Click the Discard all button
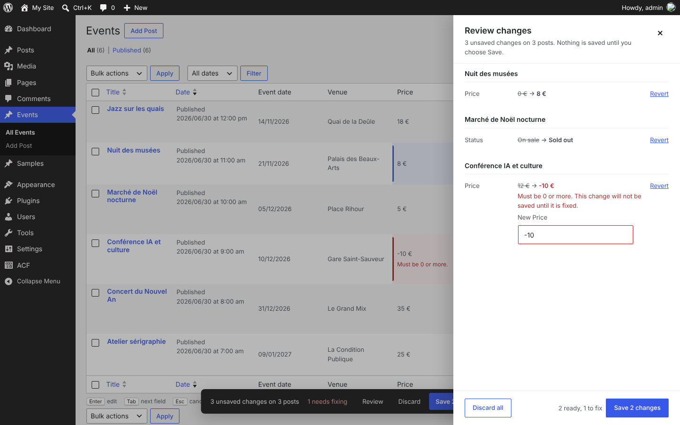 (488, 408)
